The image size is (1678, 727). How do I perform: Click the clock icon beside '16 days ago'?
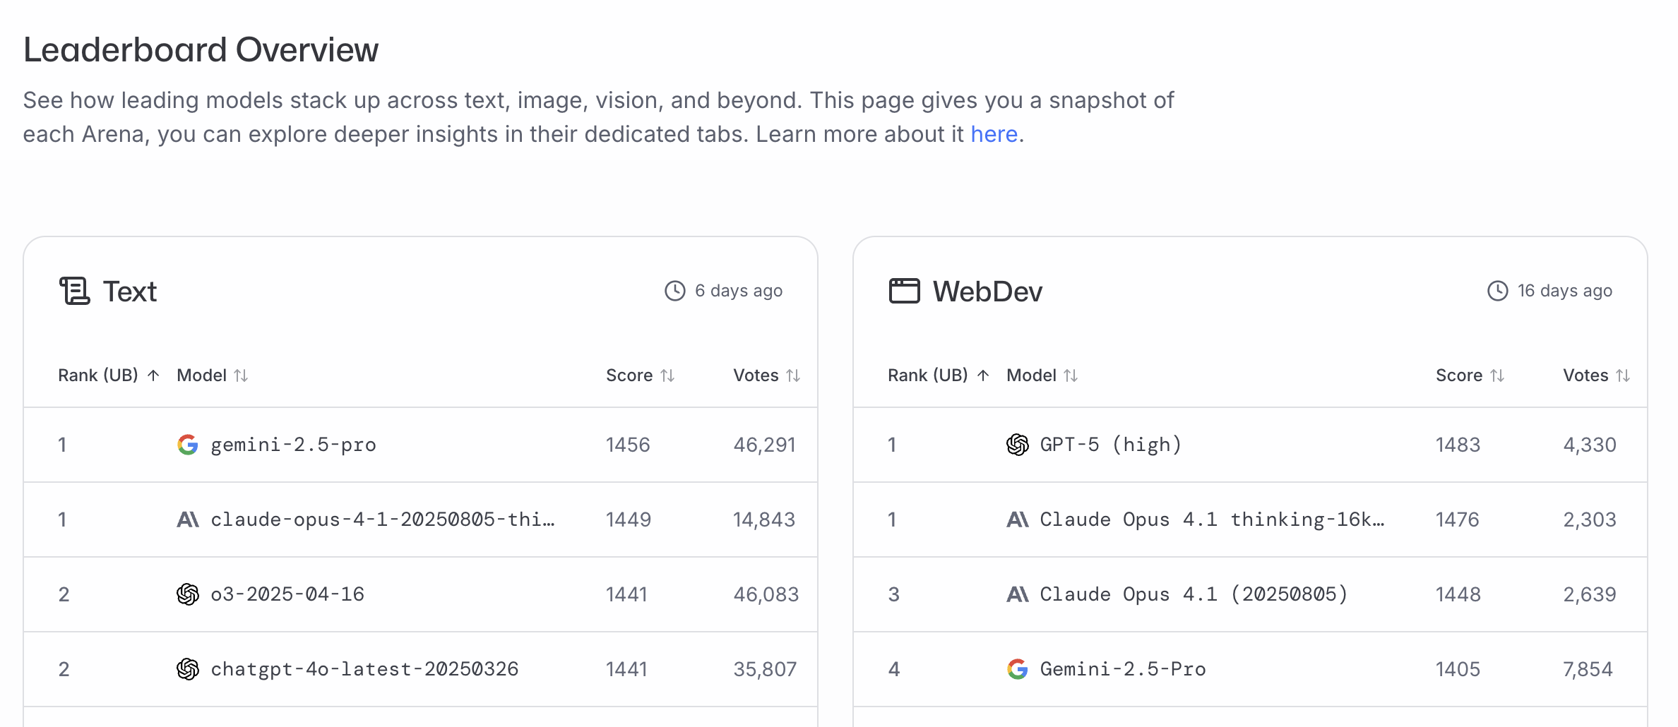click(x=1497, y=291)
